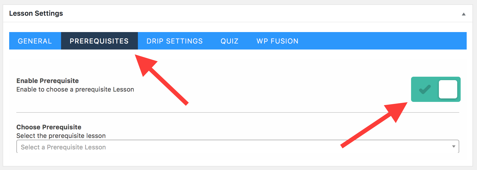Click the Lesson Settings header text
Viewport: 477px width, 170px height.
[x=36, y=13]
